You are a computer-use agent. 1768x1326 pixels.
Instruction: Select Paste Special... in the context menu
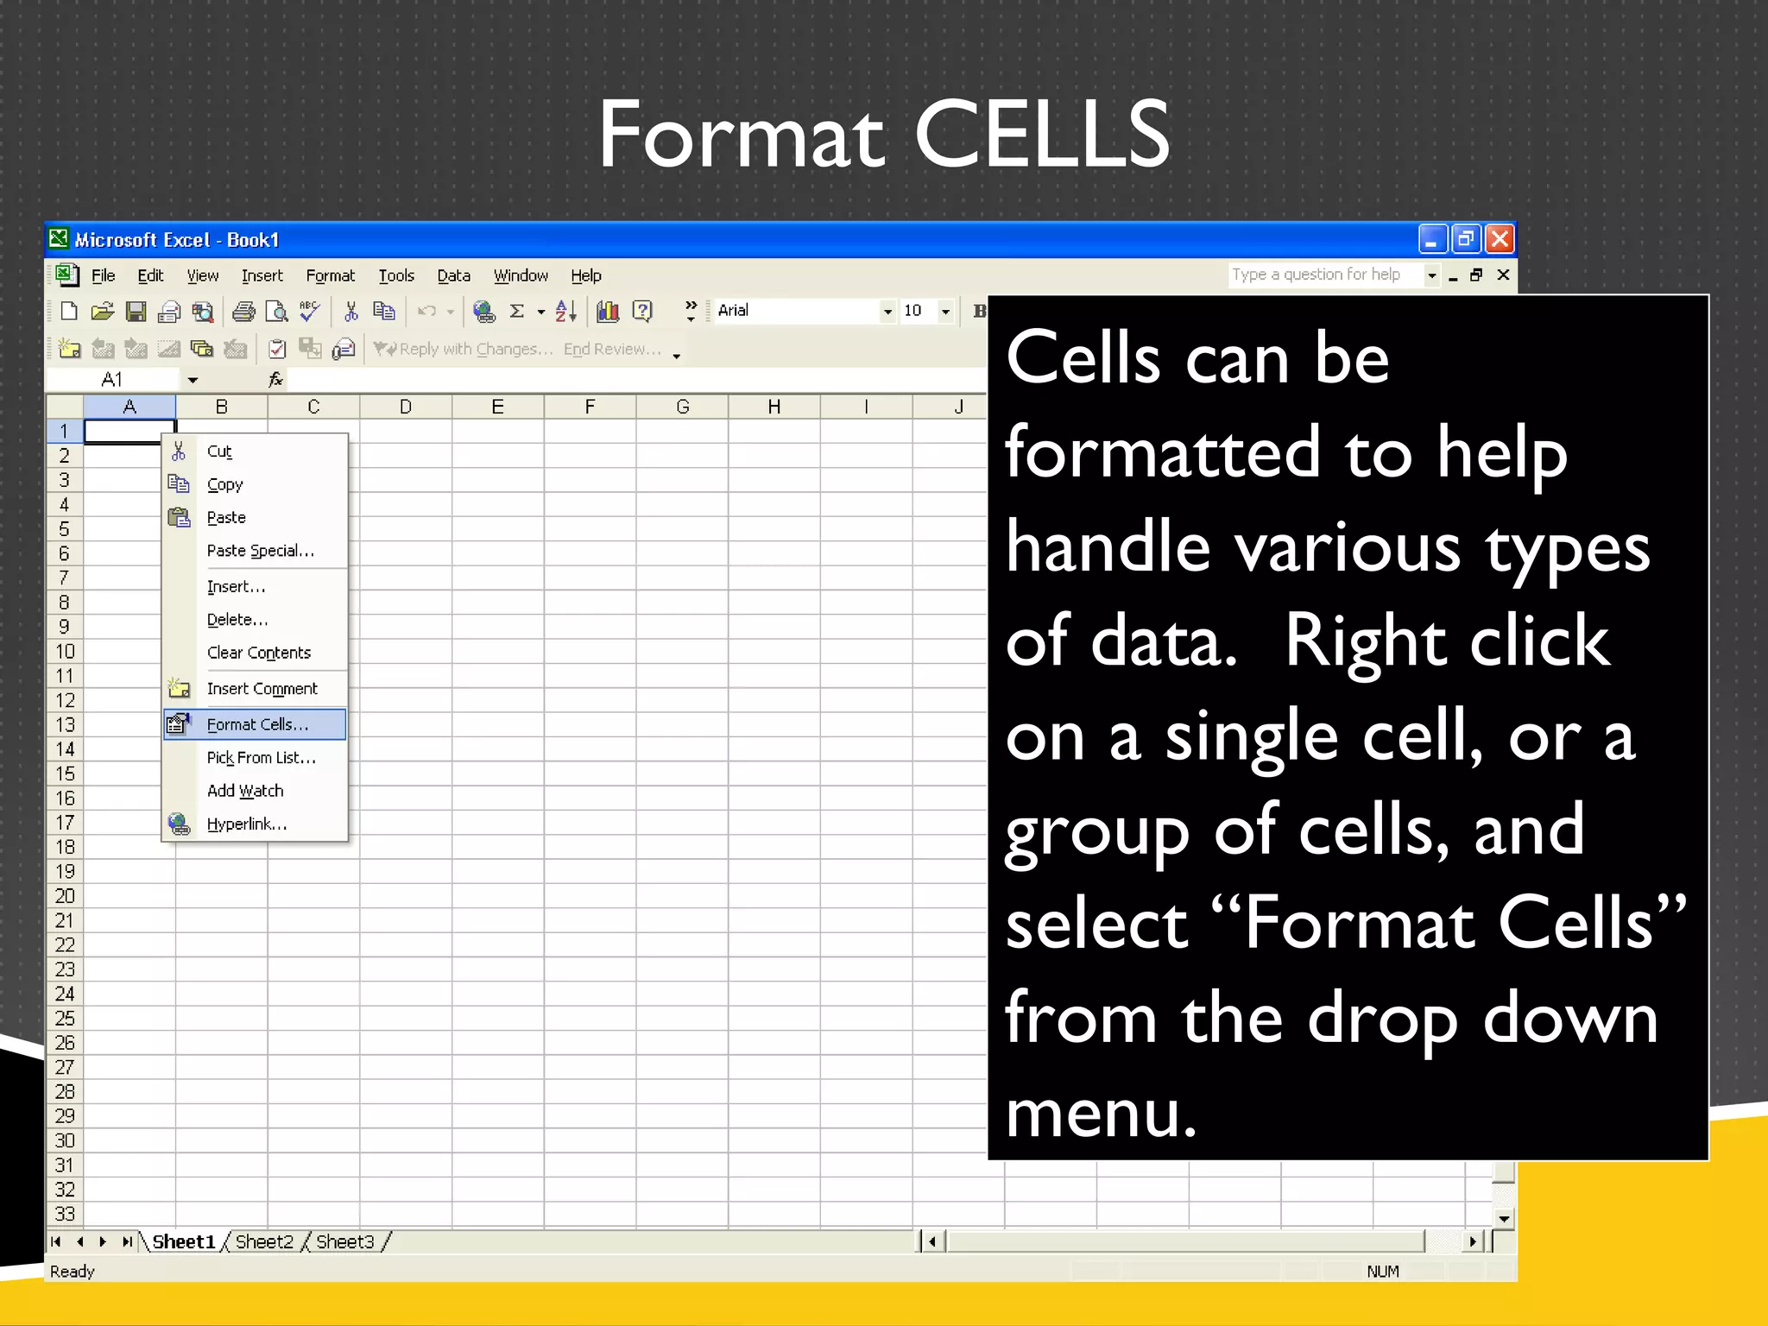[x=260, y=551]
